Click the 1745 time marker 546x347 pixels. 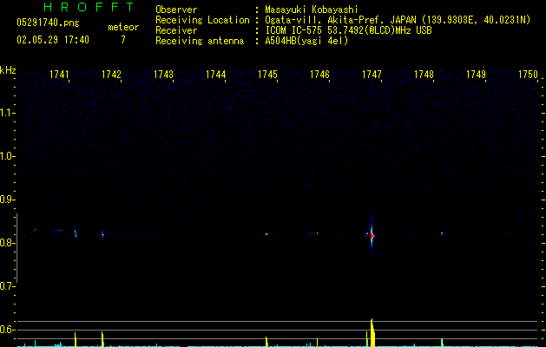[x=267, y=75]
